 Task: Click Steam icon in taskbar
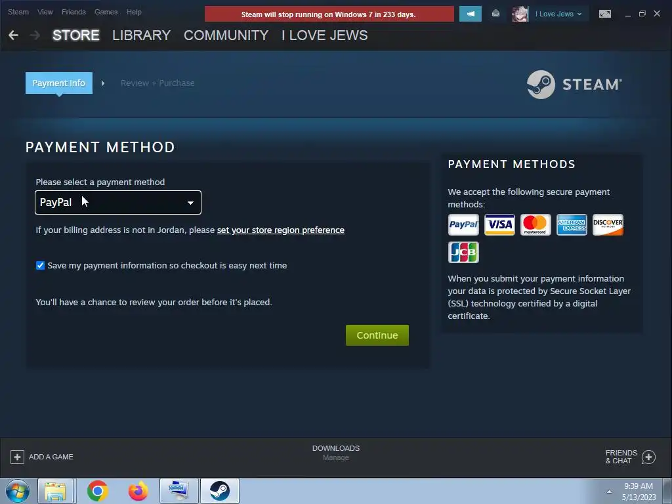pyautogui.click(x=219, y=491)
